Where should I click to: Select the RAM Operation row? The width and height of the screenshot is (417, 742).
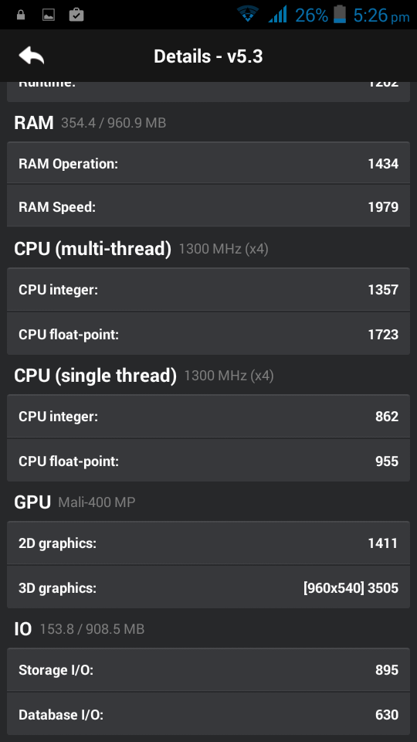[x=208, y=163]
